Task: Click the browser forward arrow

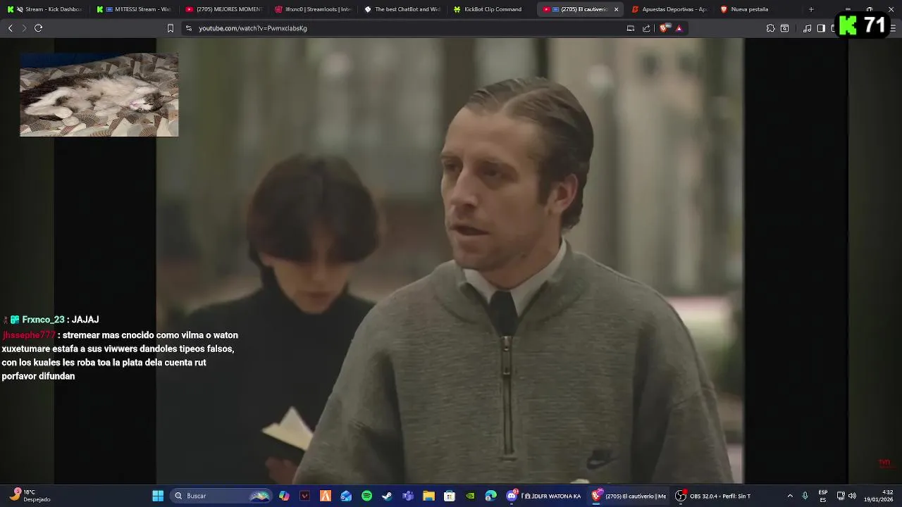Action: [24, 28]
